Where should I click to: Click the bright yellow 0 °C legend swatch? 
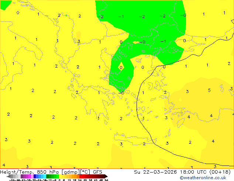tap(60, 177)
